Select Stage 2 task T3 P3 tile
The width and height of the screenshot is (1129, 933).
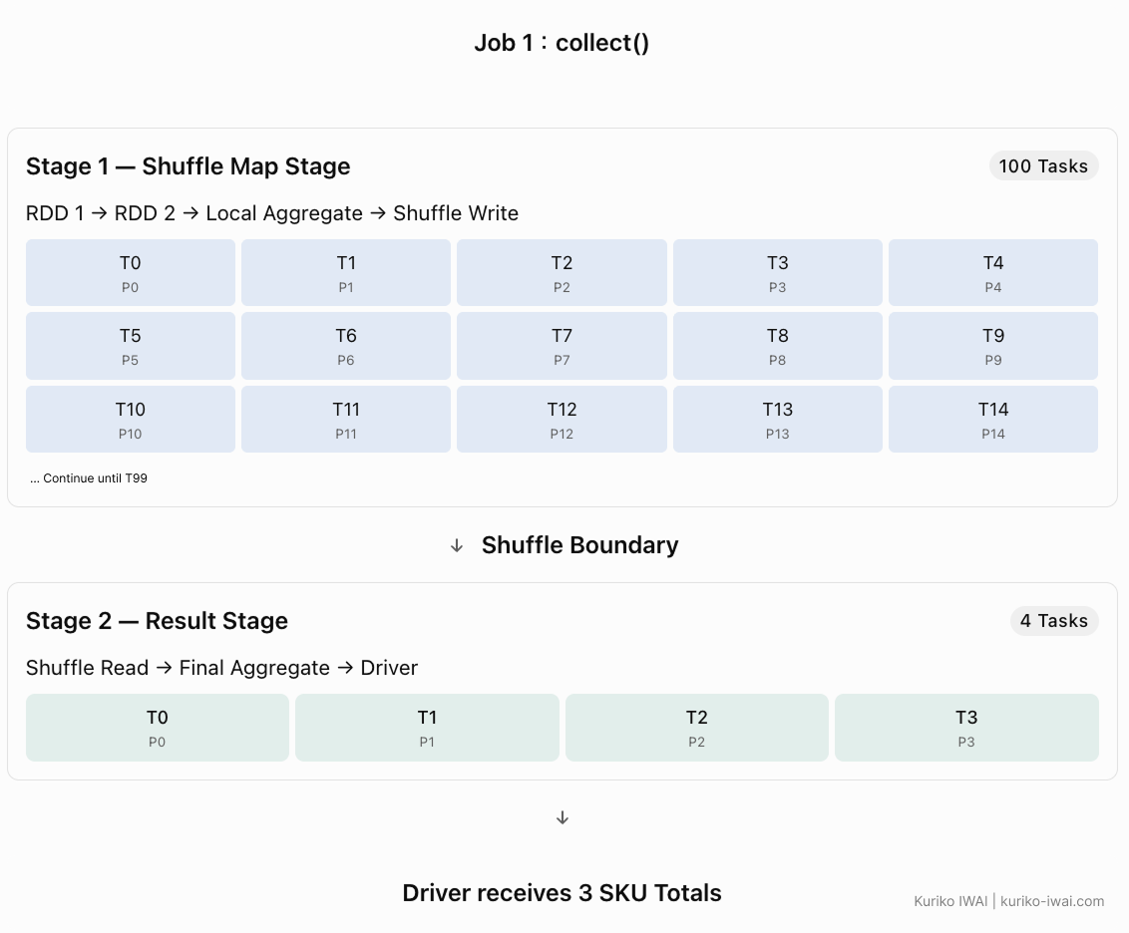(967, 728)
